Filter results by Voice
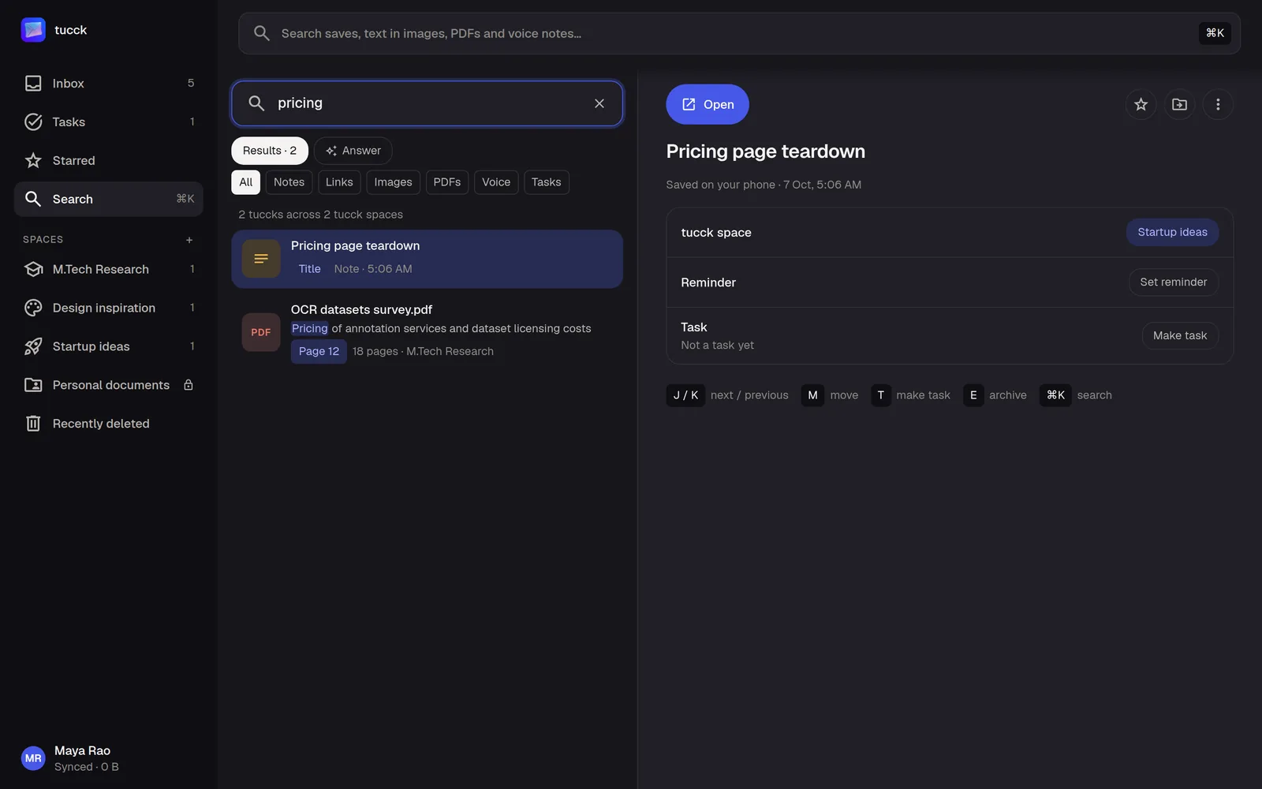 [x=496, y=182]
